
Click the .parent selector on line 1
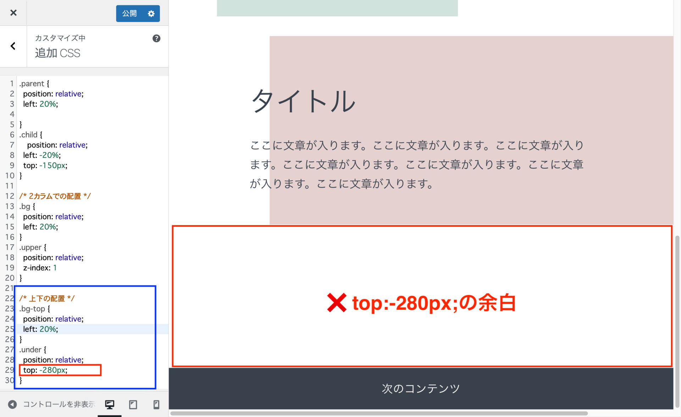point(32,84)
